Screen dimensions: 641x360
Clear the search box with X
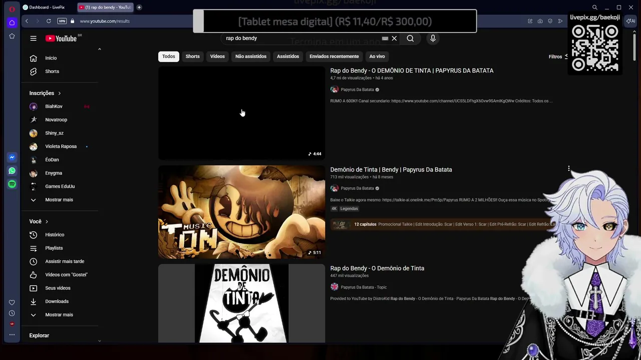click(x=394, y=38)
